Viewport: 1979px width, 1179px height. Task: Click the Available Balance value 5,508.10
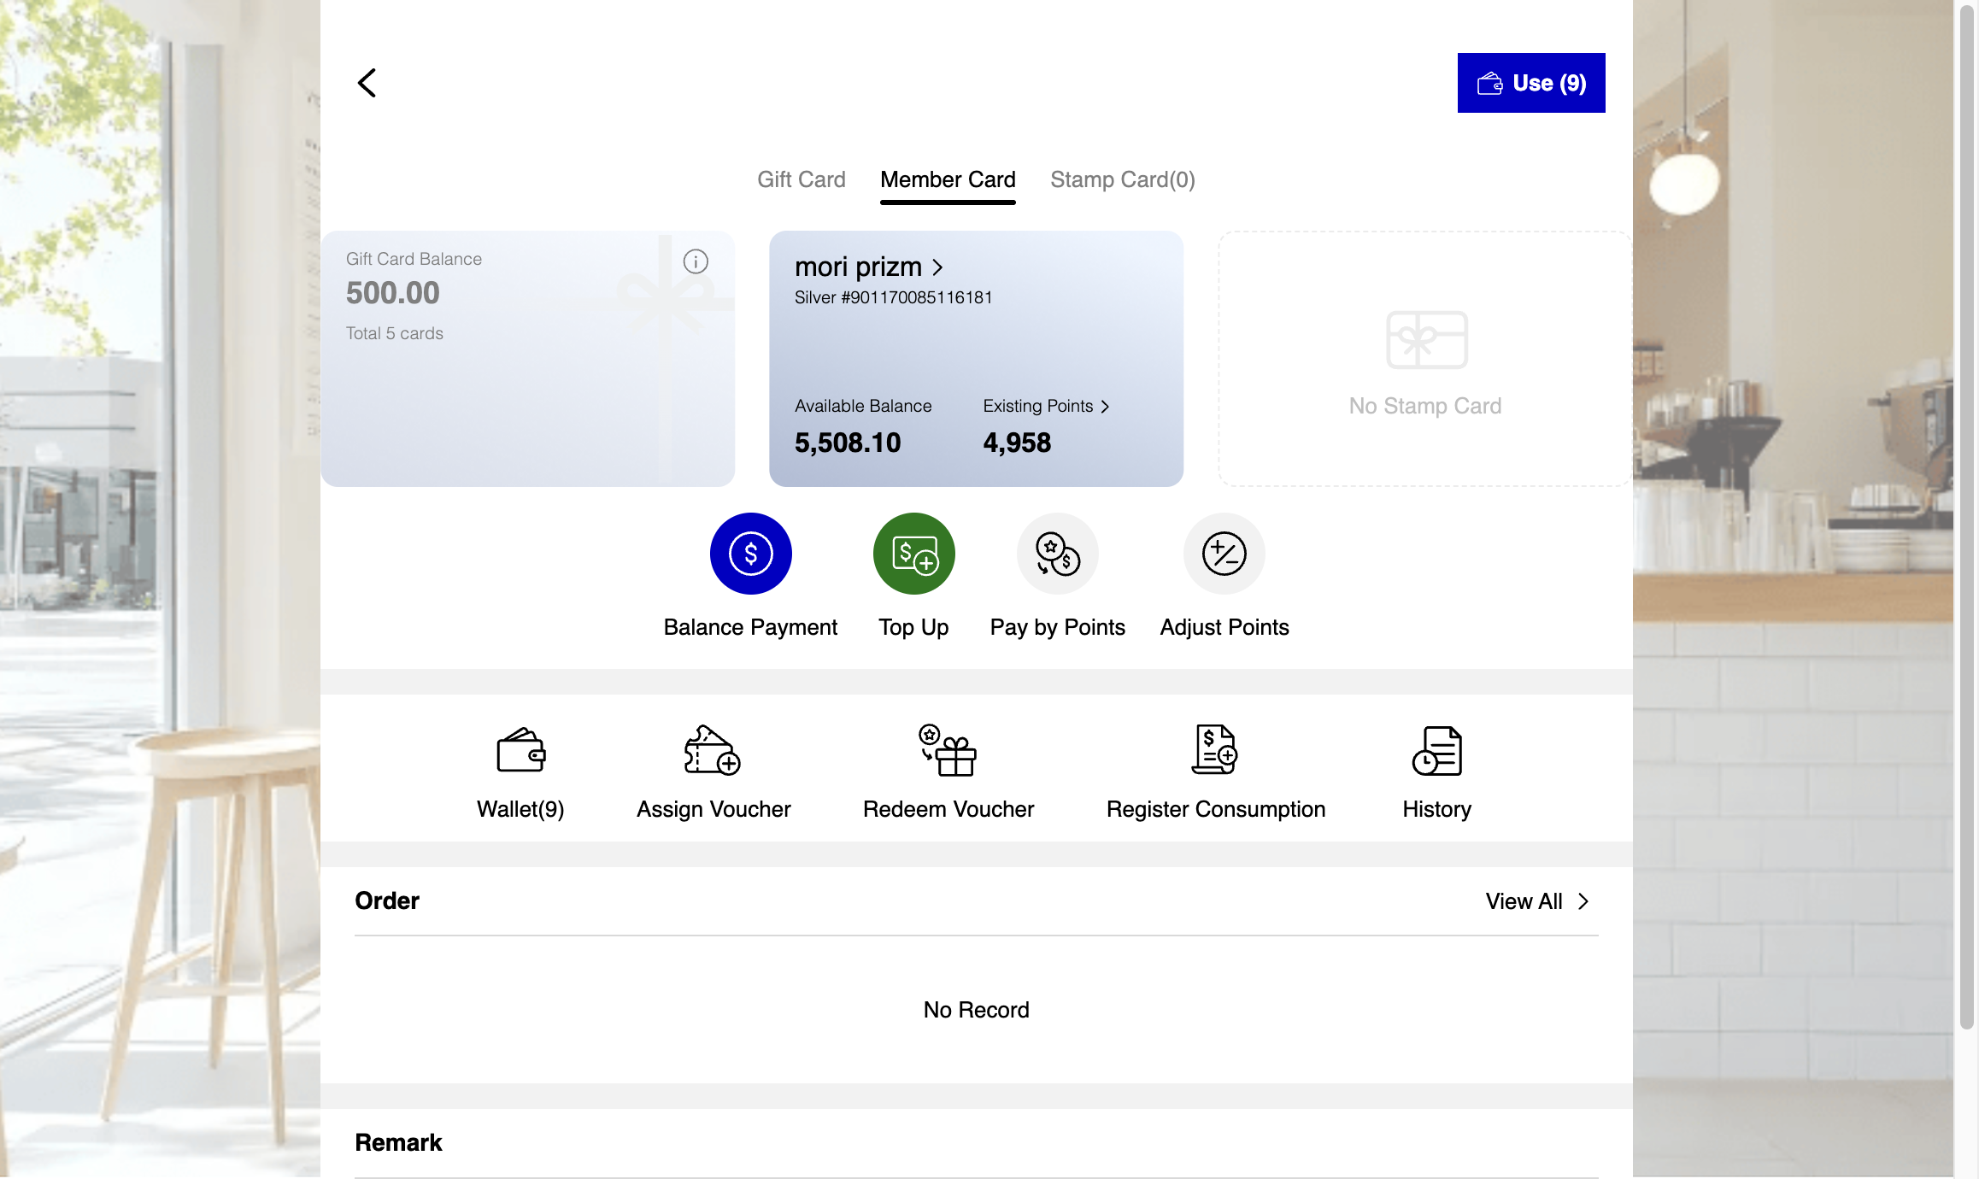coord(847,443)
